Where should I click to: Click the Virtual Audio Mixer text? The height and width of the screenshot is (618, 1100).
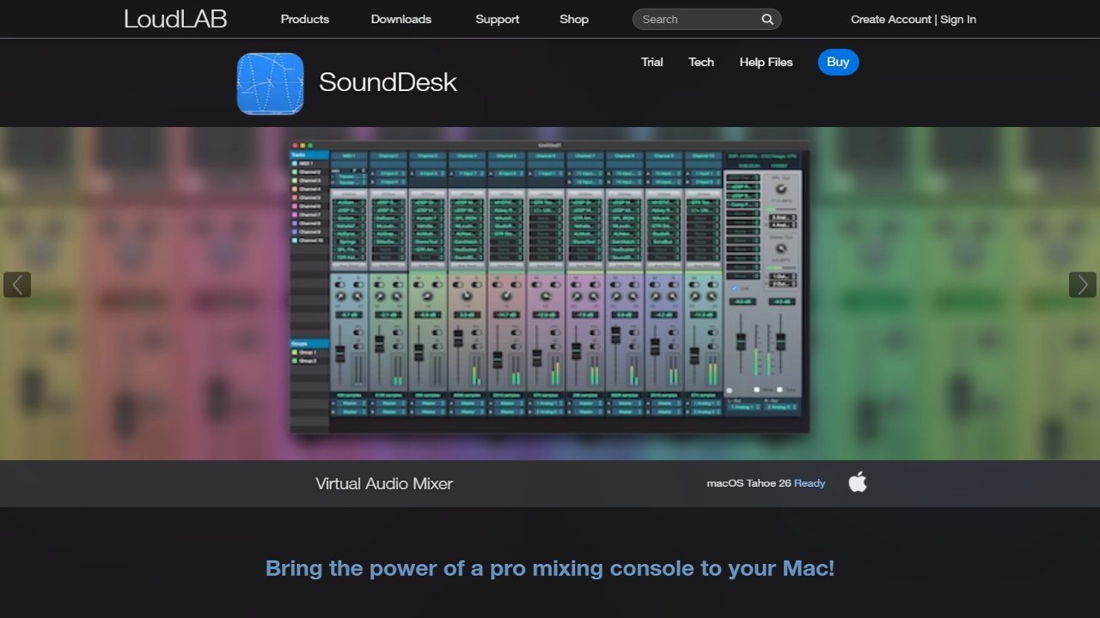pos(384,483)
